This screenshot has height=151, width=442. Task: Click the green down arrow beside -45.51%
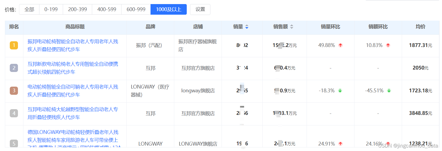click(x=389, y=91)
